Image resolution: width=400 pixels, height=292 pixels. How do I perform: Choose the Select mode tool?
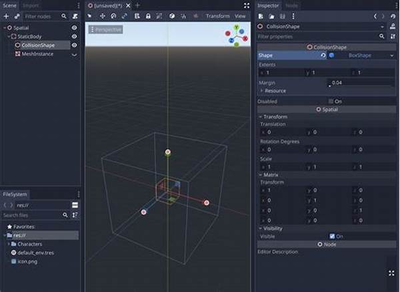point(89,16)
